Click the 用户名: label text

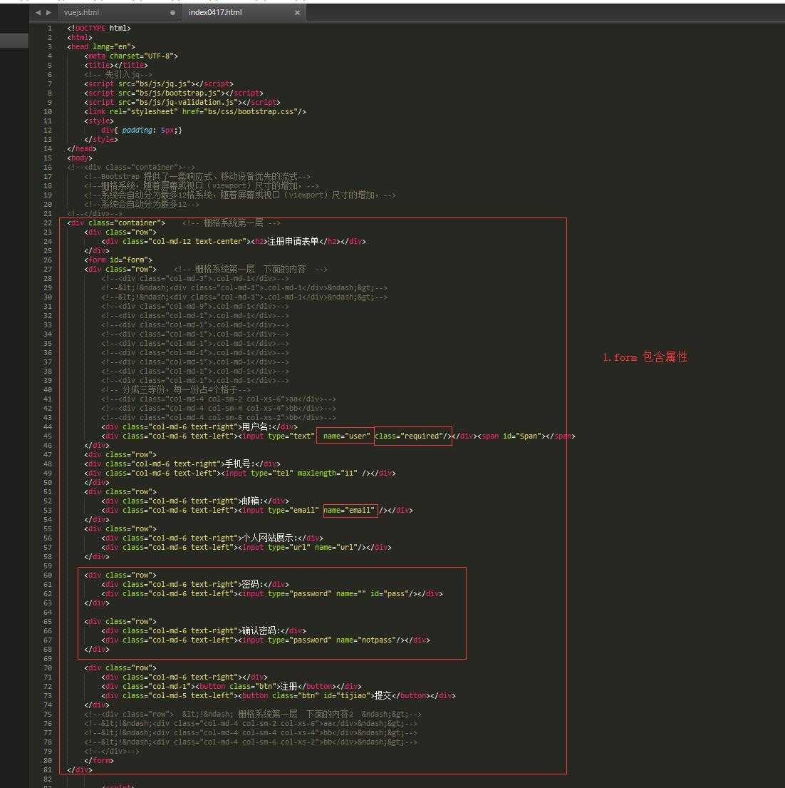tap(257, 426)
